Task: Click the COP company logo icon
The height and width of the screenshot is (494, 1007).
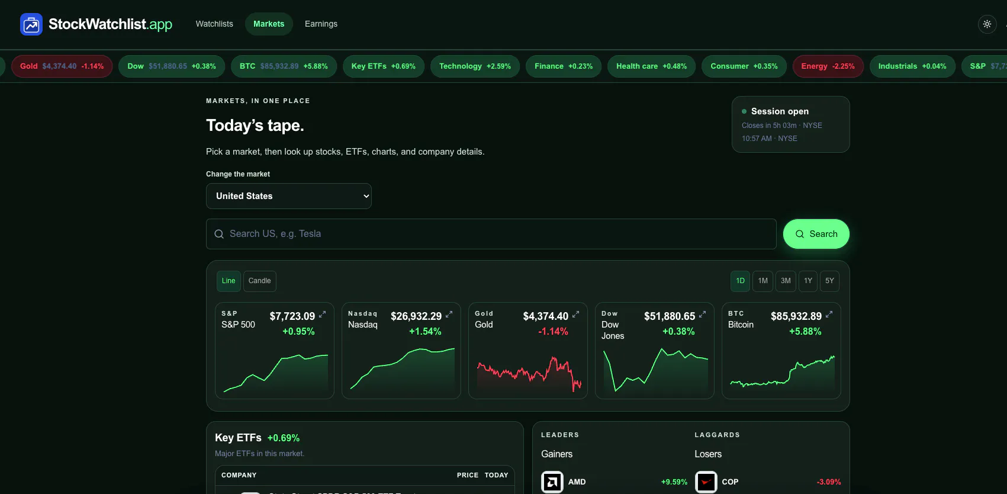Action: point(706,482)
